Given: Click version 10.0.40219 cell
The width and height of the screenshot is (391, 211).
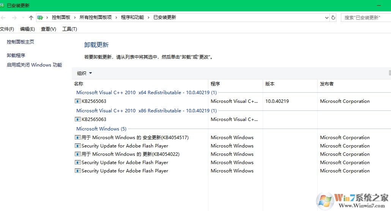Looking at the screenshot, I should pos(277,101).
